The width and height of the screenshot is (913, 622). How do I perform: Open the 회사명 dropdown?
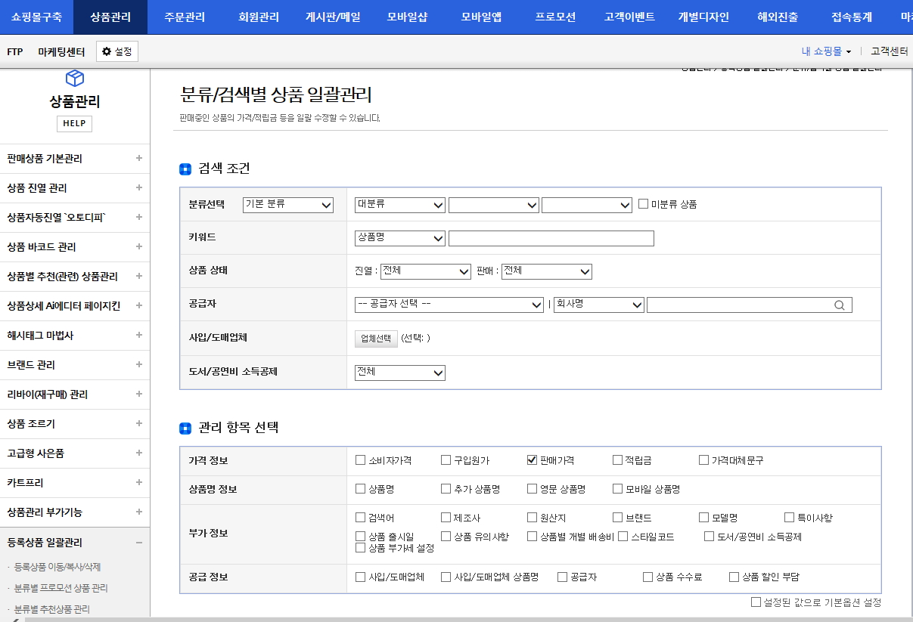(599, 305)
